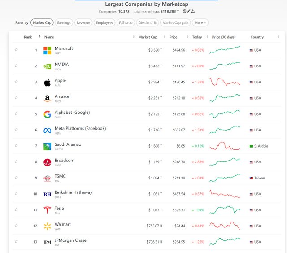287x253 pixels.
Task: Expand the More + ranking options
Action: 200,23
